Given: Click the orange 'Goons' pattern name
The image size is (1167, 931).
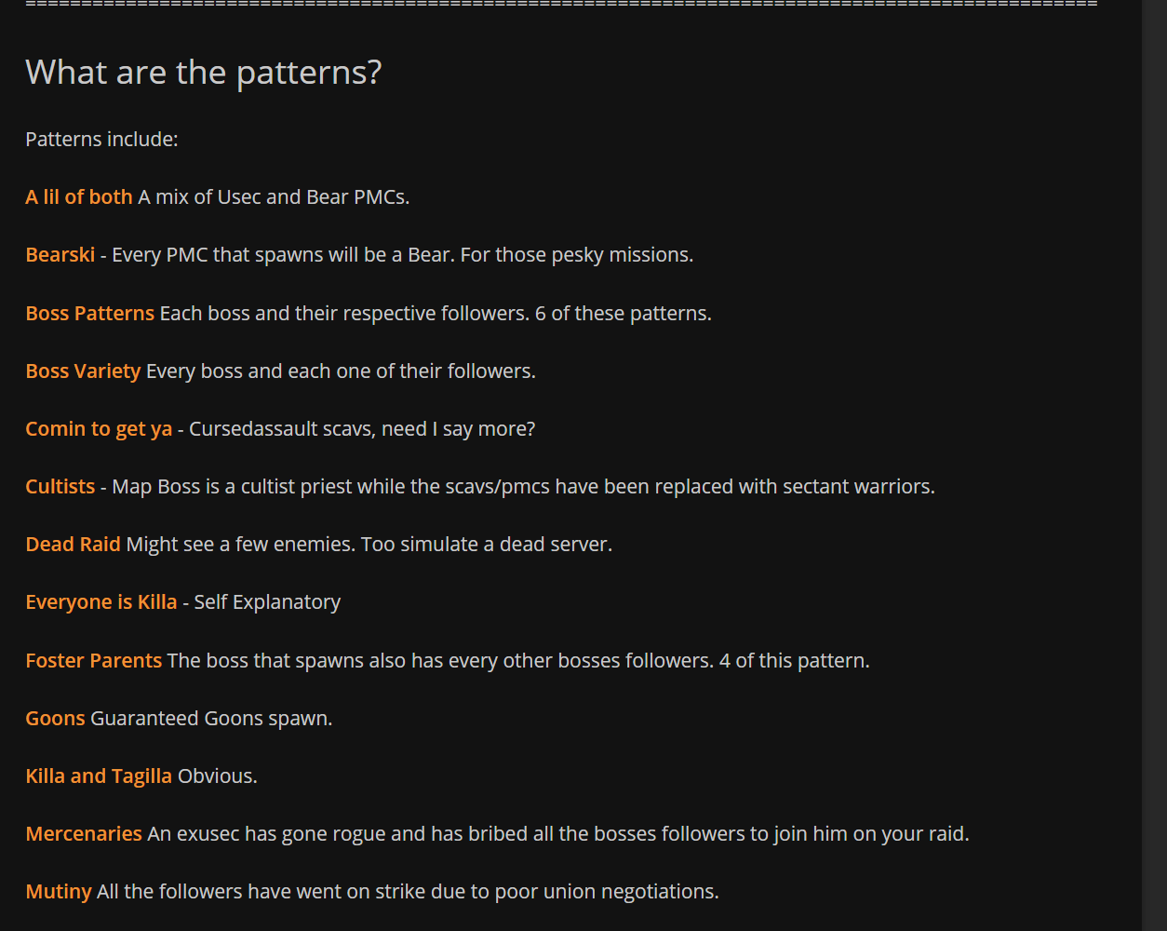Looking at the screenshot, I should click(55, 719).
